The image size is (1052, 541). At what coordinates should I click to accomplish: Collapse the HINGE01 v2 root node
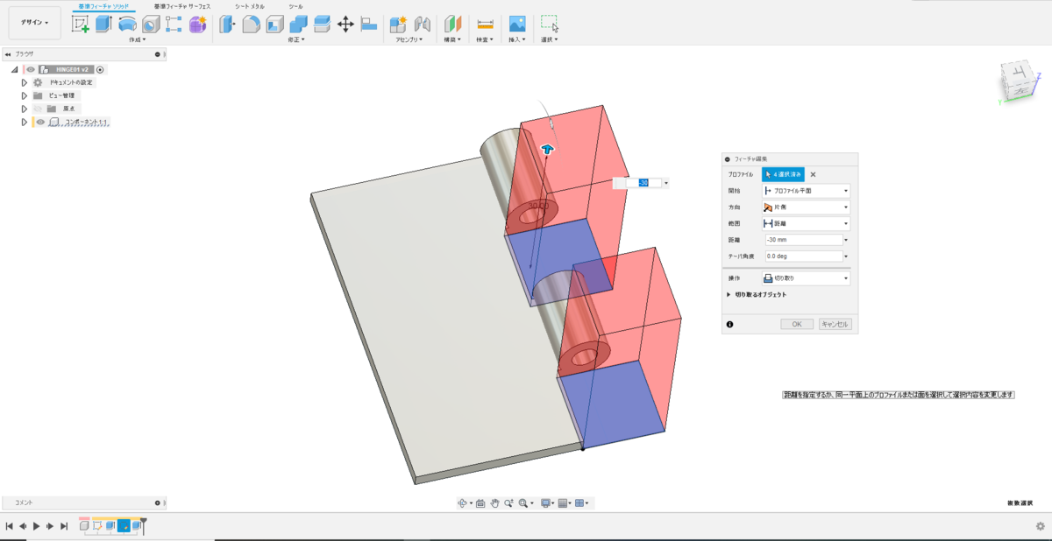click(x=15, y=69)
